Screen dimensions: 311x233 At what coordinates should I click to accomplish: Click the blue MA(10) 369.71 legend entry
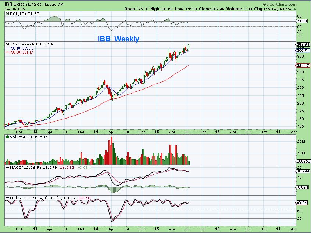[x=19, y=48]
